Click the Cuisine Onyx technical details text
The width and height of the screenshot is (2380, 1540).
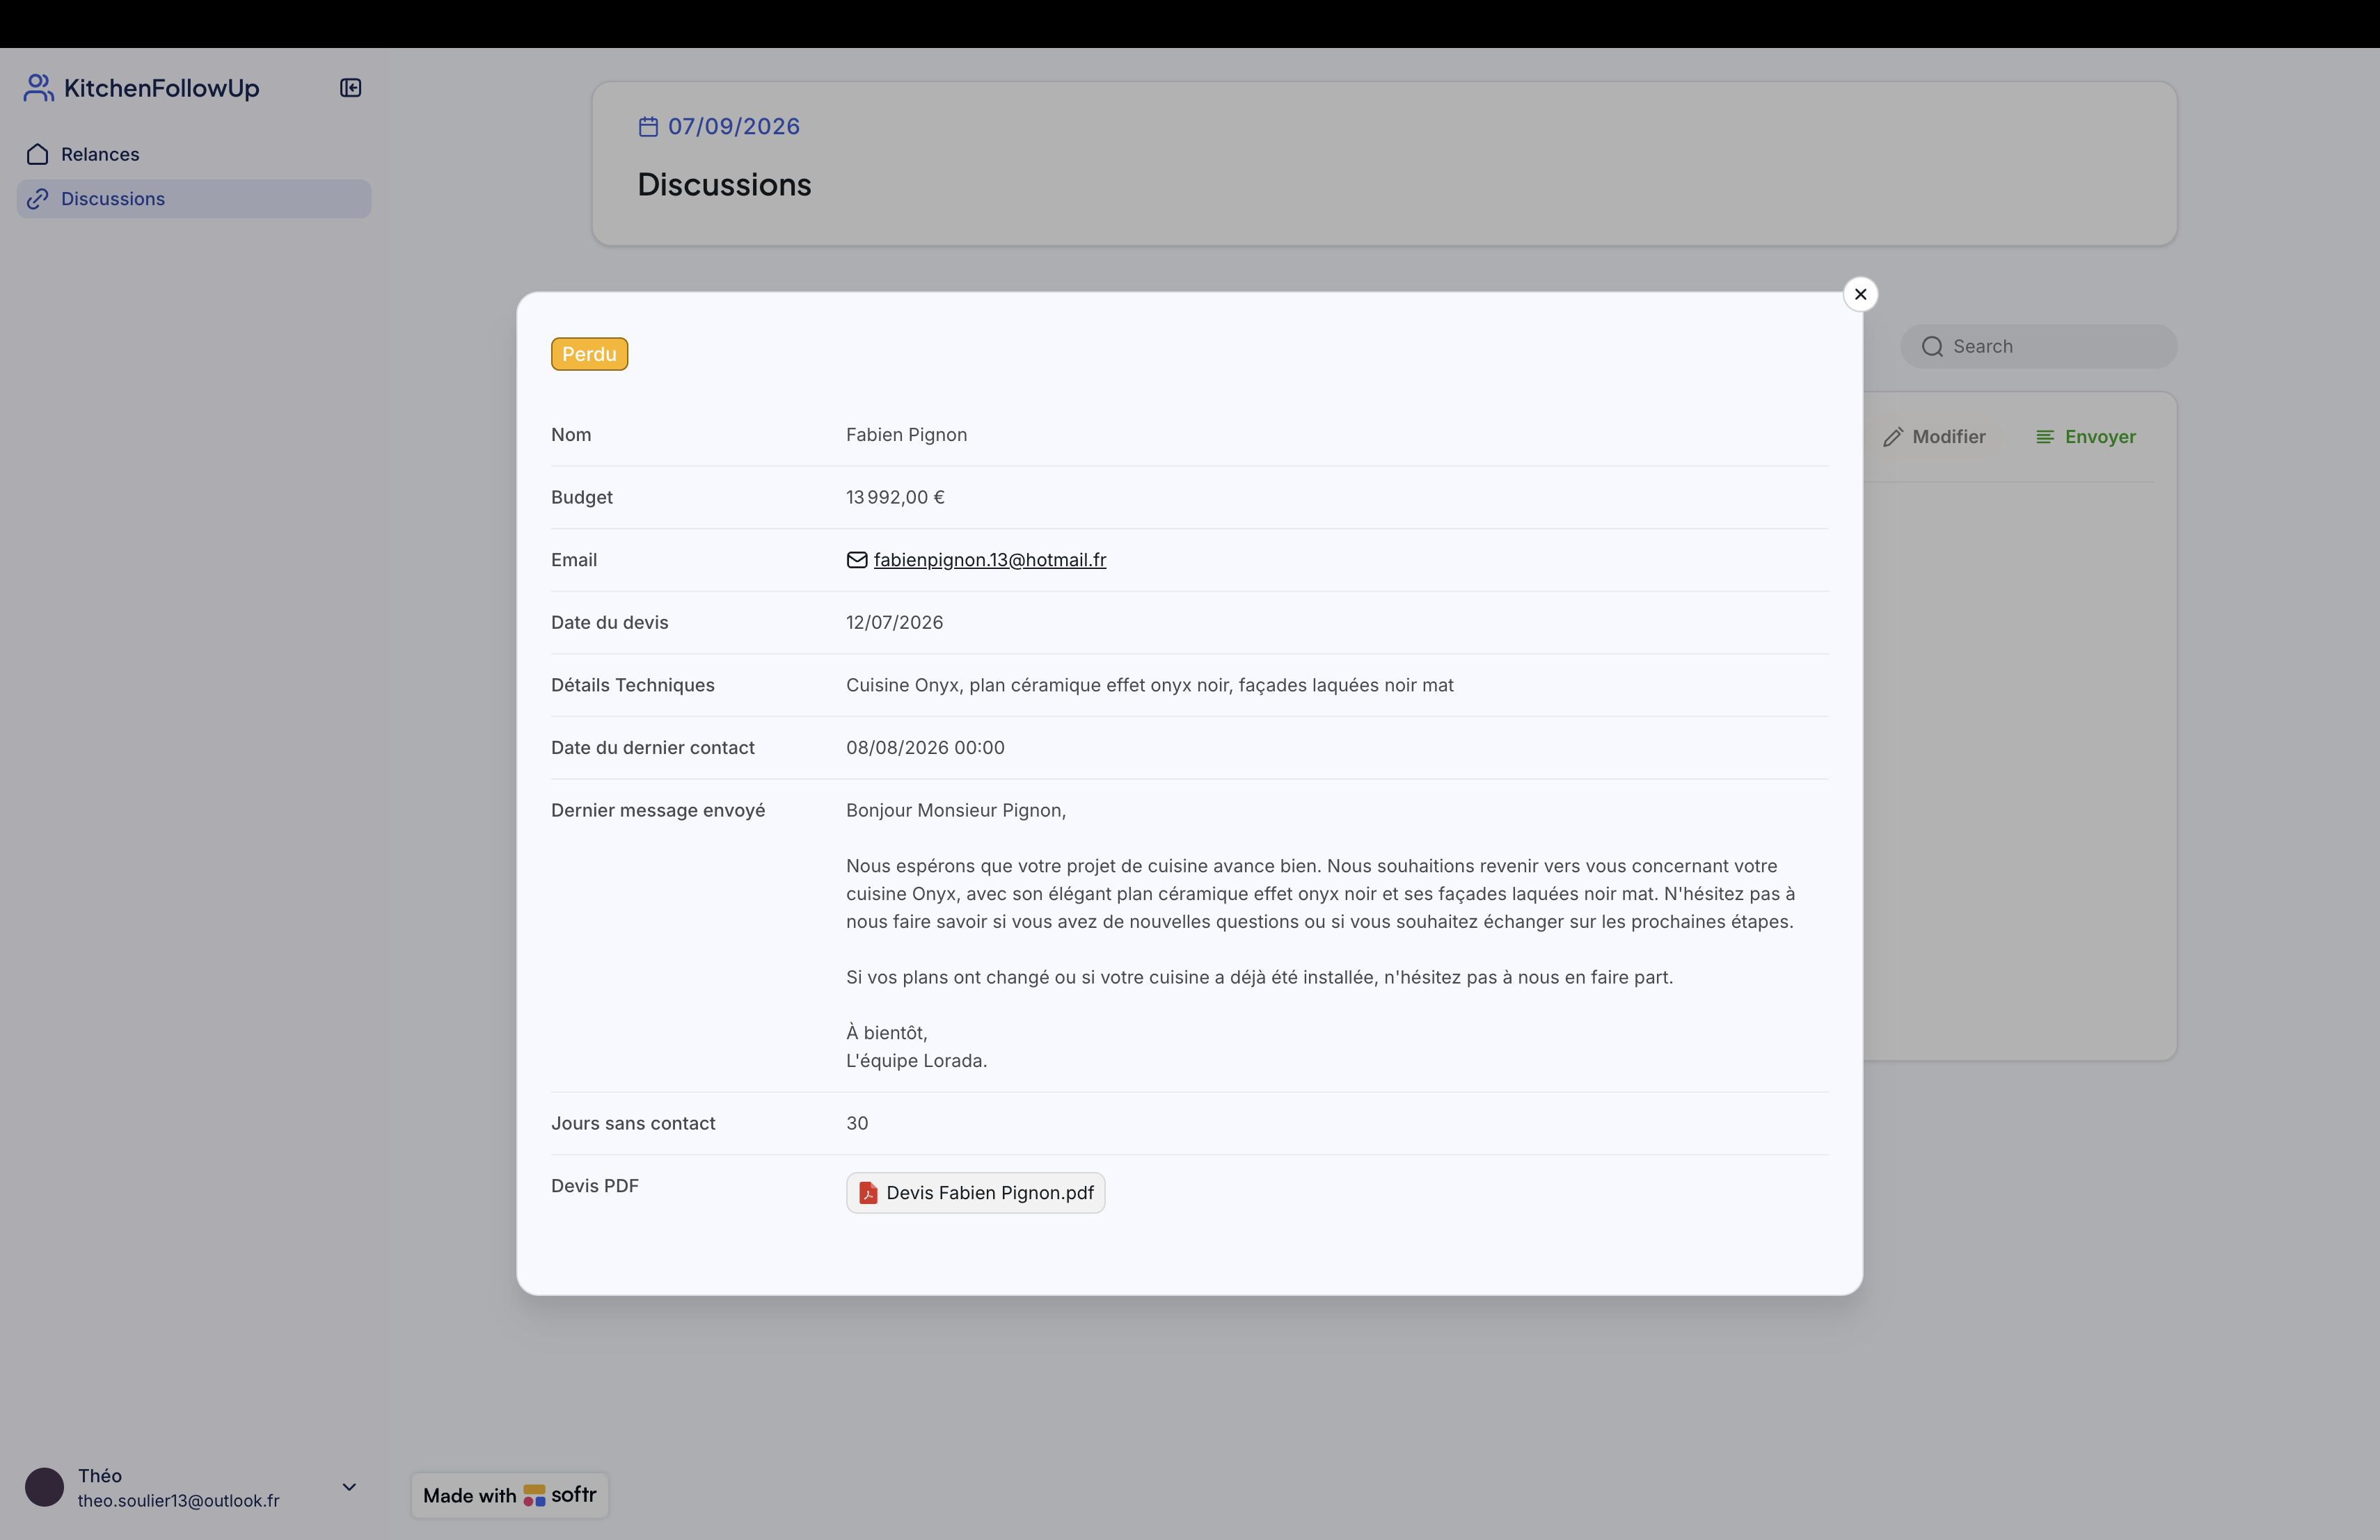[1149, 684]
